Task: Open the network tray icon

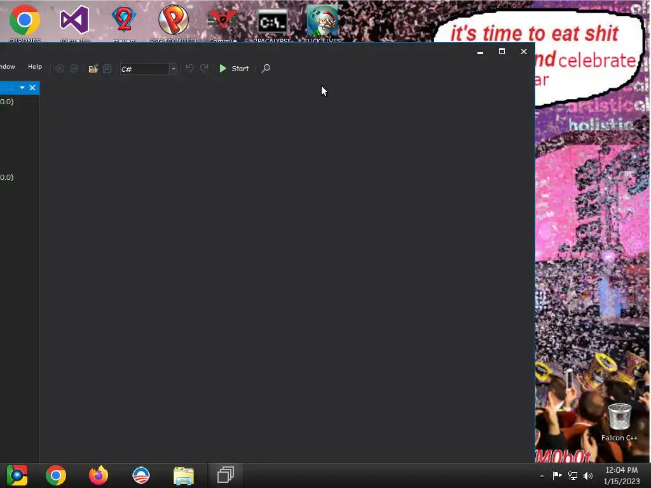Action: (573, 475)
